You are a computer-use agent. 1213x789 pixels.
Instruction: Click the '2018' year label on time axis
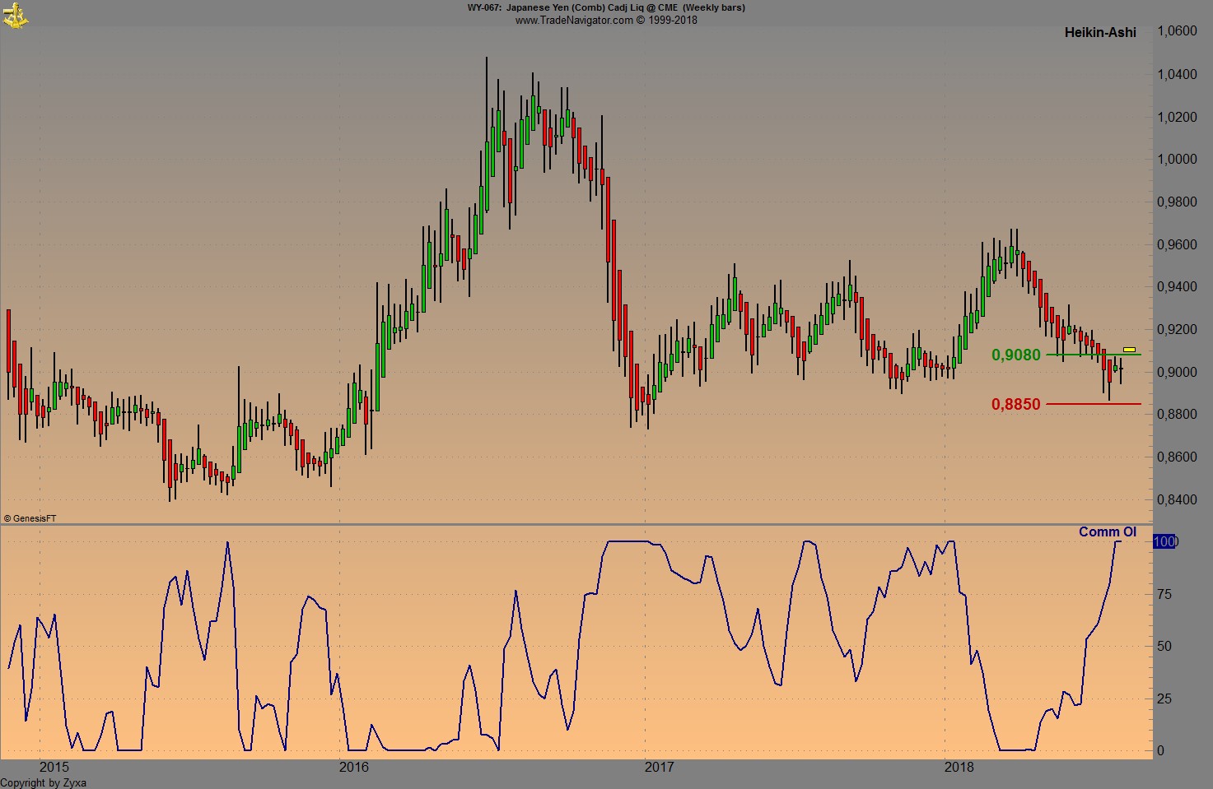959,767
